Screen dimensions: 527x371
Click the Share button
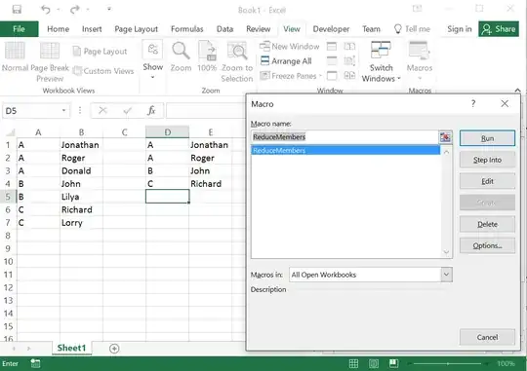[x=499, y=29]
